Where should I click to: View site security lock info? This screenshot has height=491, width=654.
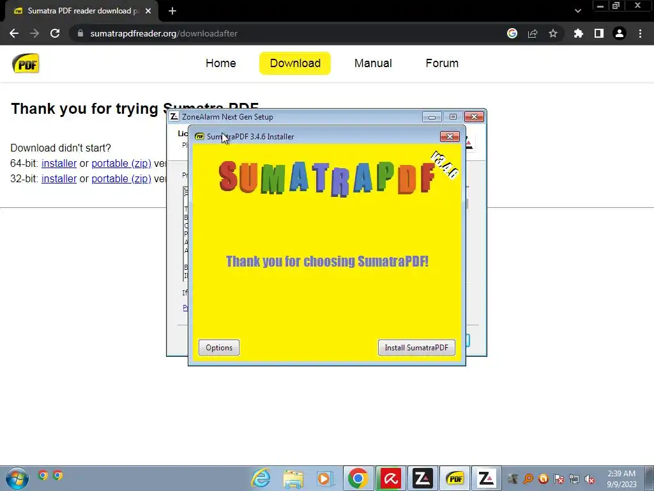pos(80,33)
